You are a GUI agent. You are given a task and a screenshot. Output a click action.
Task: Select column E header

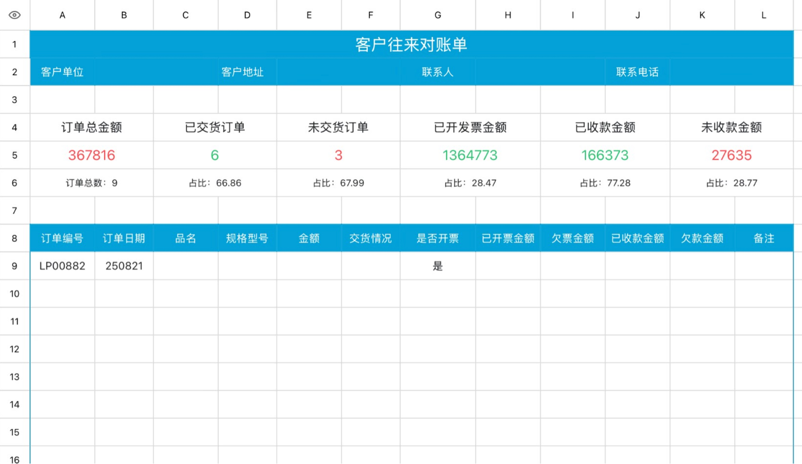[309, 15]
